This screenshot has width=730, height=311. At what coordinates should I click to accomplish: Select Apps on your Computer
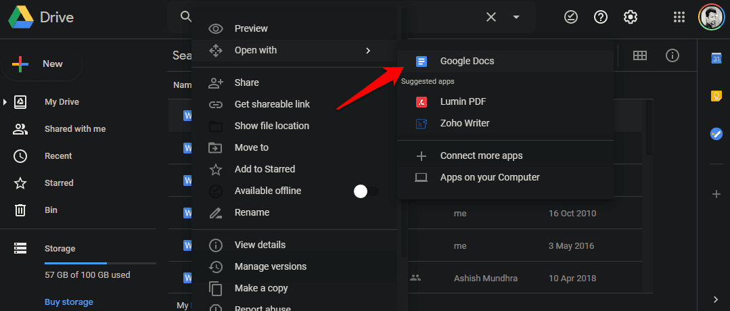(505, 177)
